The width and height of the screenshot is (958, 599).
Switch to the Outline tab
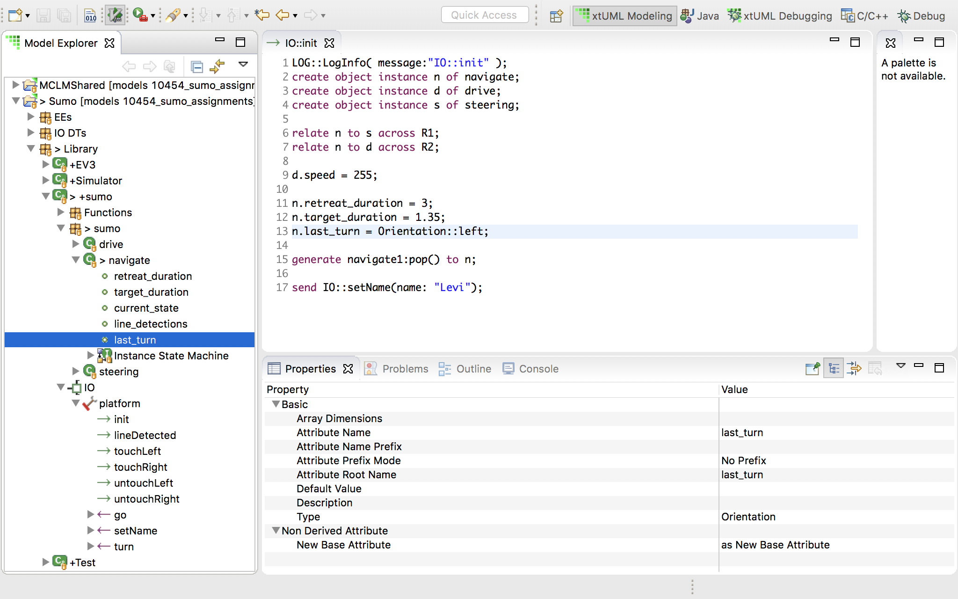pyautogui.click(x=465, y=369)
